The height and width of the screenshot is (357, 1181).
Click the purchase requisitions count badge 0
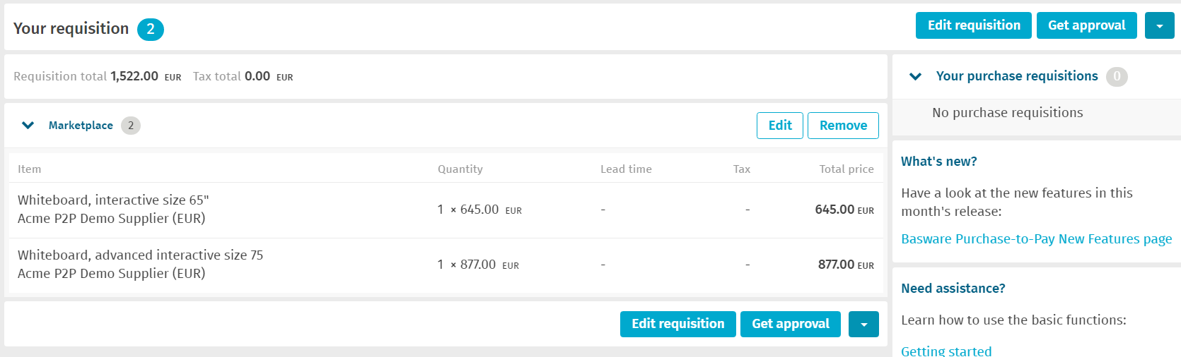[x=1117, y=76]
